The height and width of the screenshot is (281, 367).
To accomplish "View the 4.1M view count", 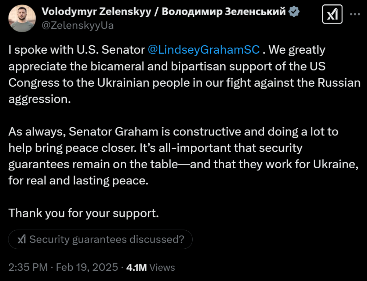I will pyautogui.click(x=137, y=267).
